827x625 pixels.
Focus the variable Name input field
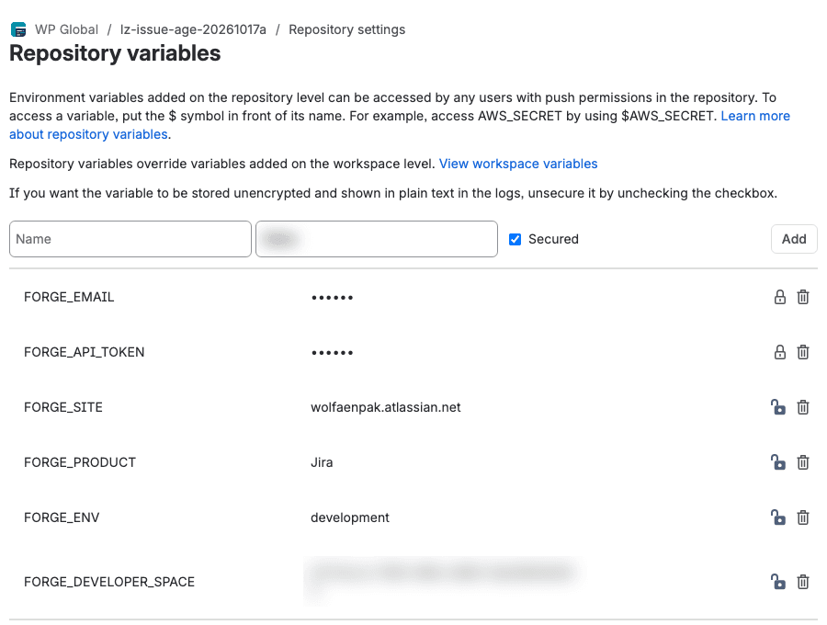click(130, 239)
